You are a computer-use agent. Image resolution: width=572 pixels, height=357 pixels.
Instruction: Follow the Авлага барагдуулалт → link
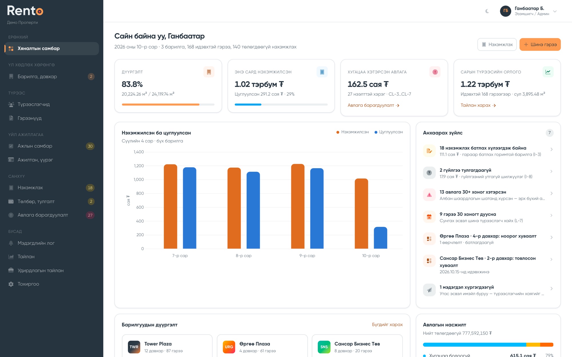(374, 105)
